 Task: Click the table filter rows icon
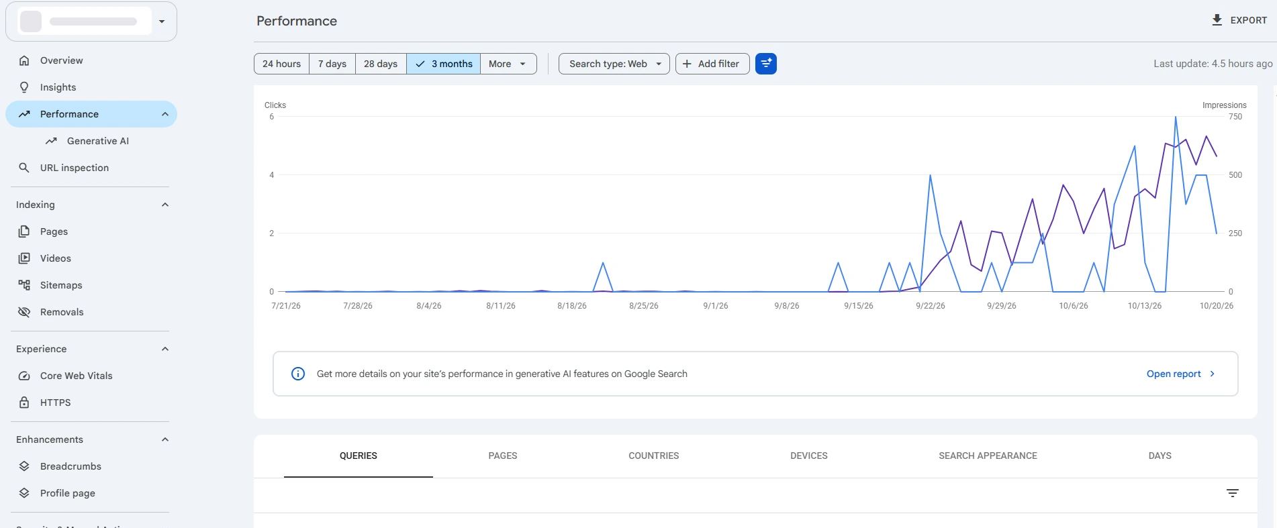1233,493
